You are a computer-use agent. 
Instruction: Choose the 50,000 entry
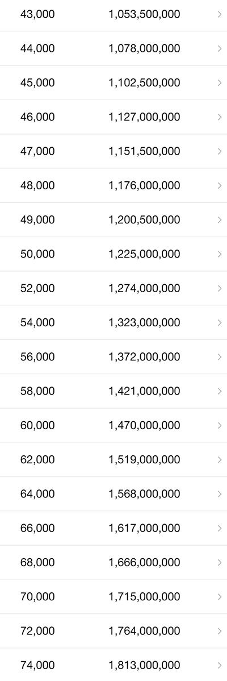[x=113, y=254]
